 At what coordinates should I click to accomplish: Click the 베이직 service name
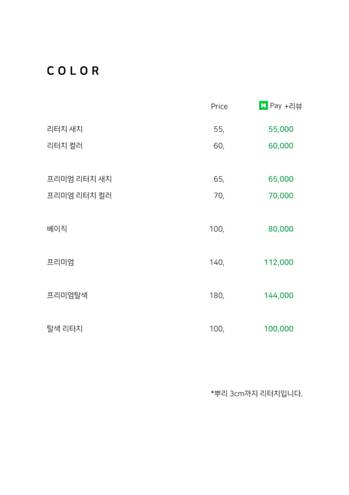tap(57, 229)
